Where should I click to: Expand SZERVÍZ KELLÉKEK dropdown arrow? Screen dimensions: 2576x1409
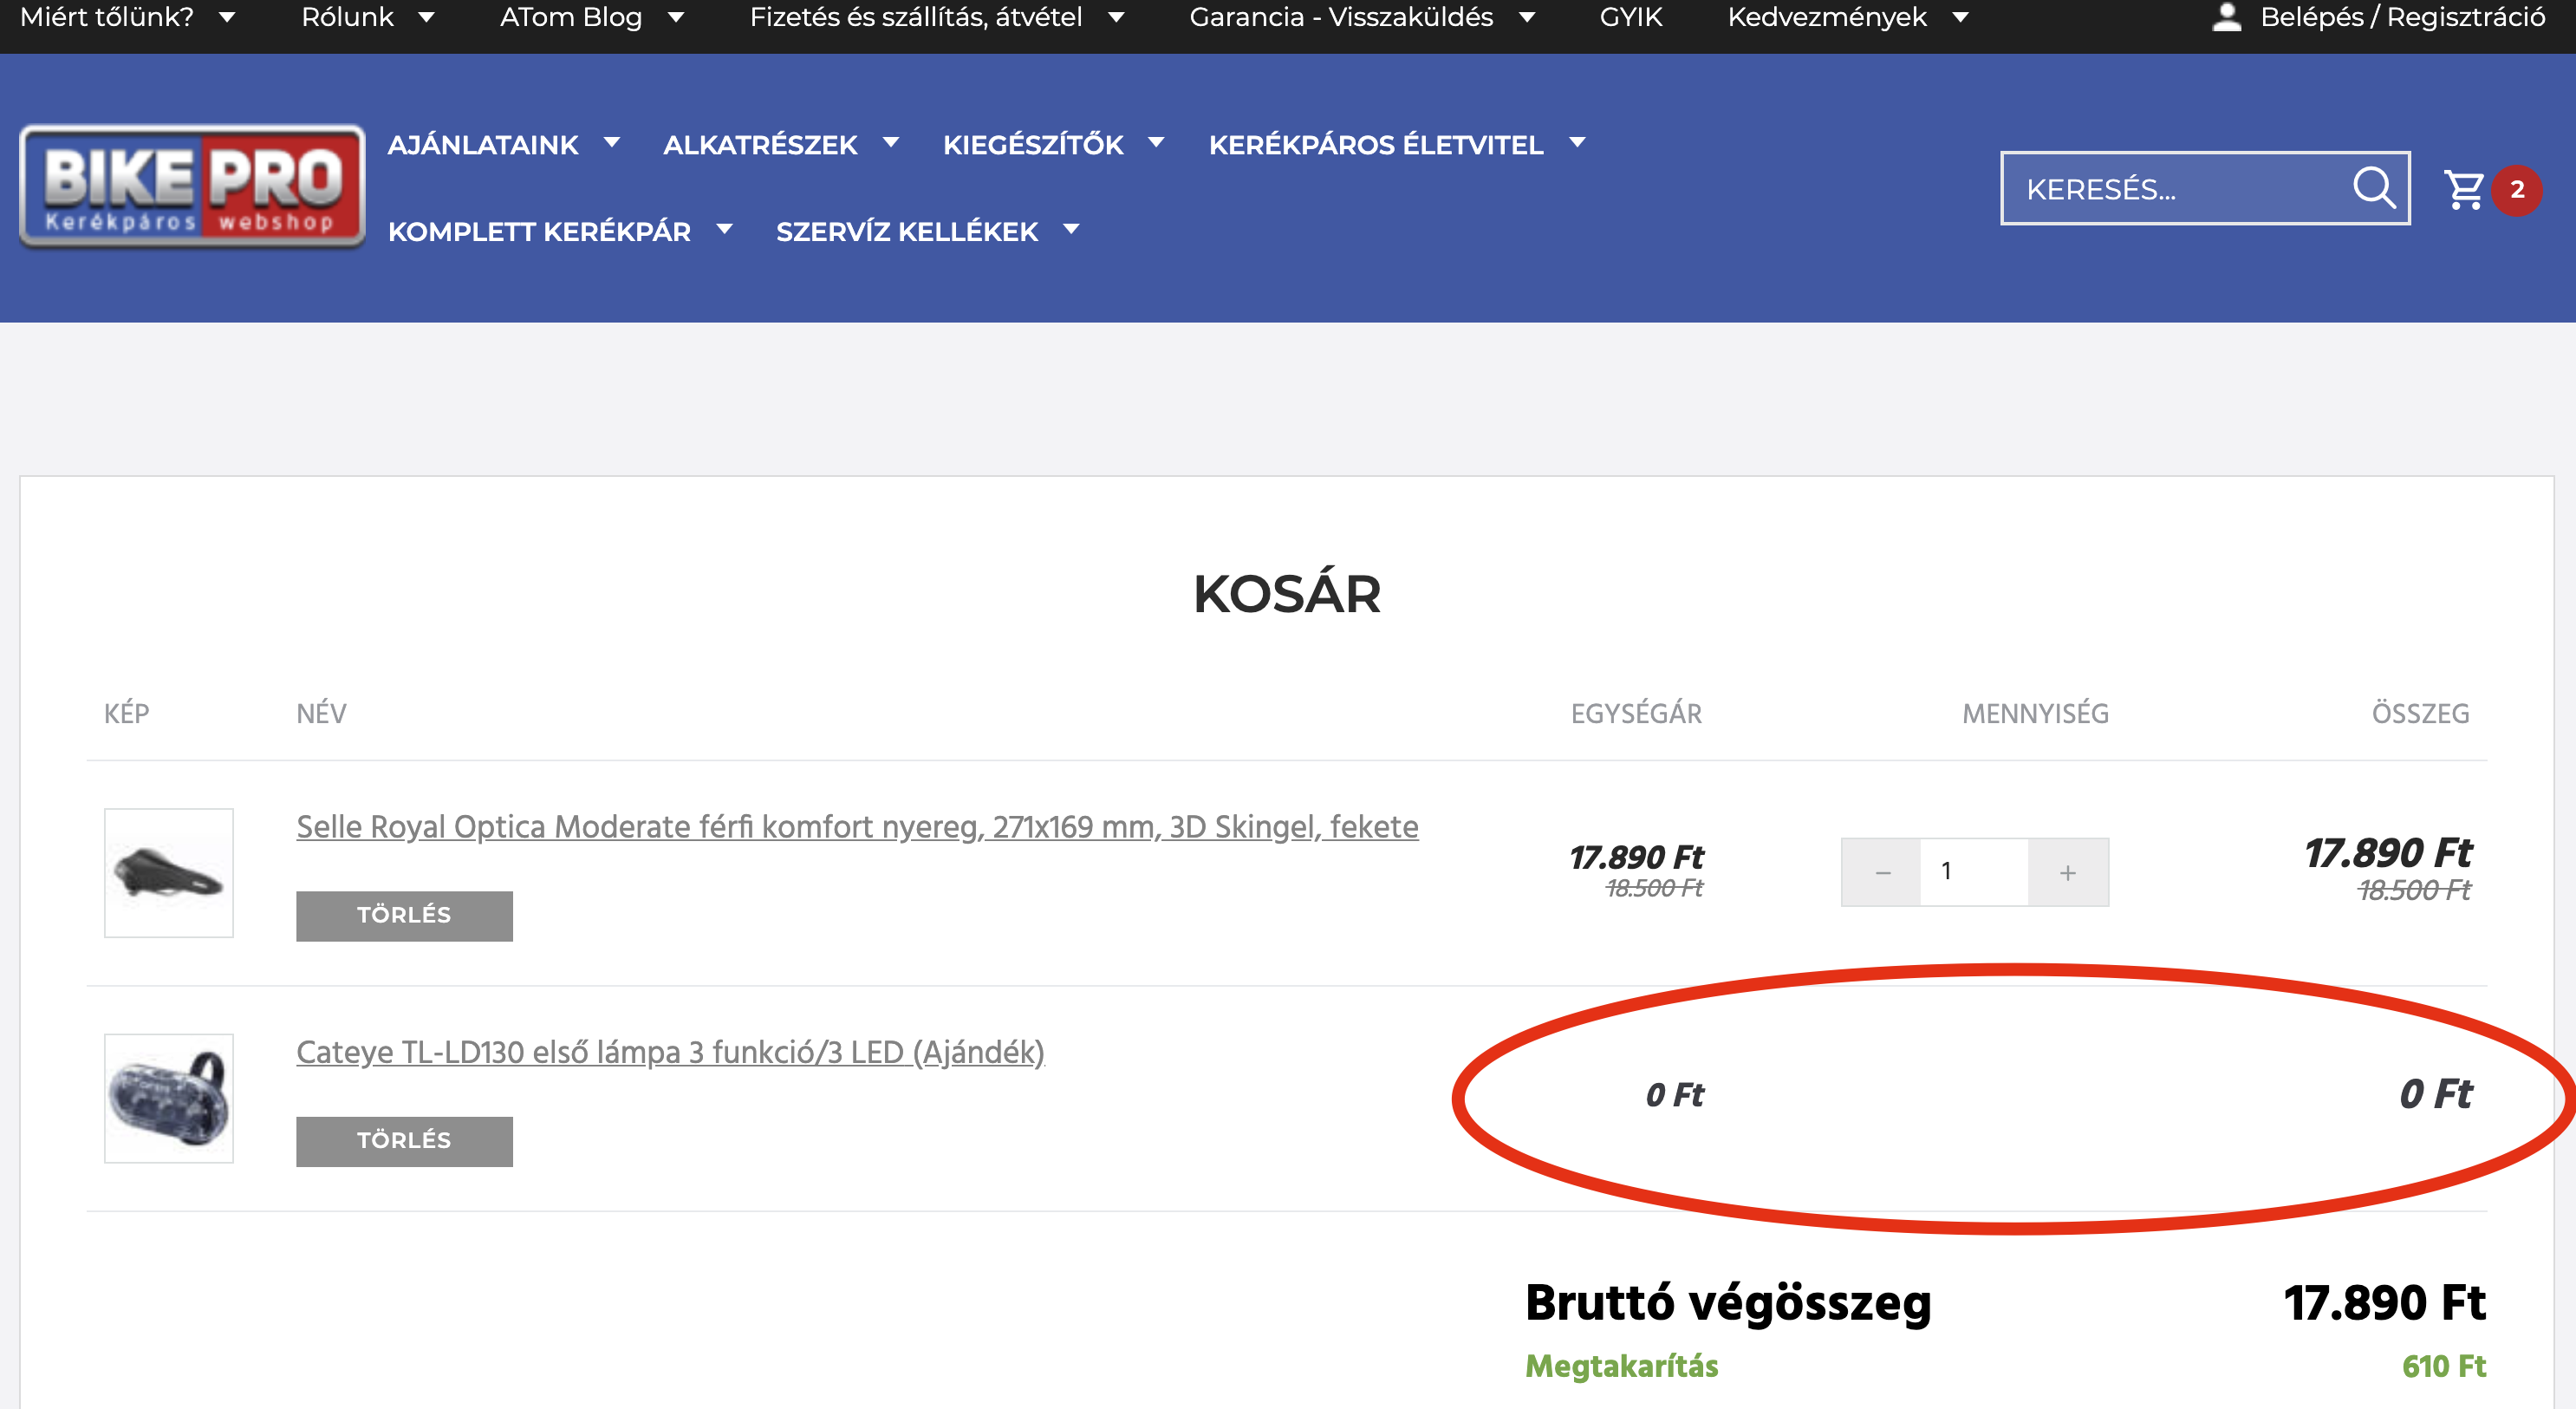1071,230
